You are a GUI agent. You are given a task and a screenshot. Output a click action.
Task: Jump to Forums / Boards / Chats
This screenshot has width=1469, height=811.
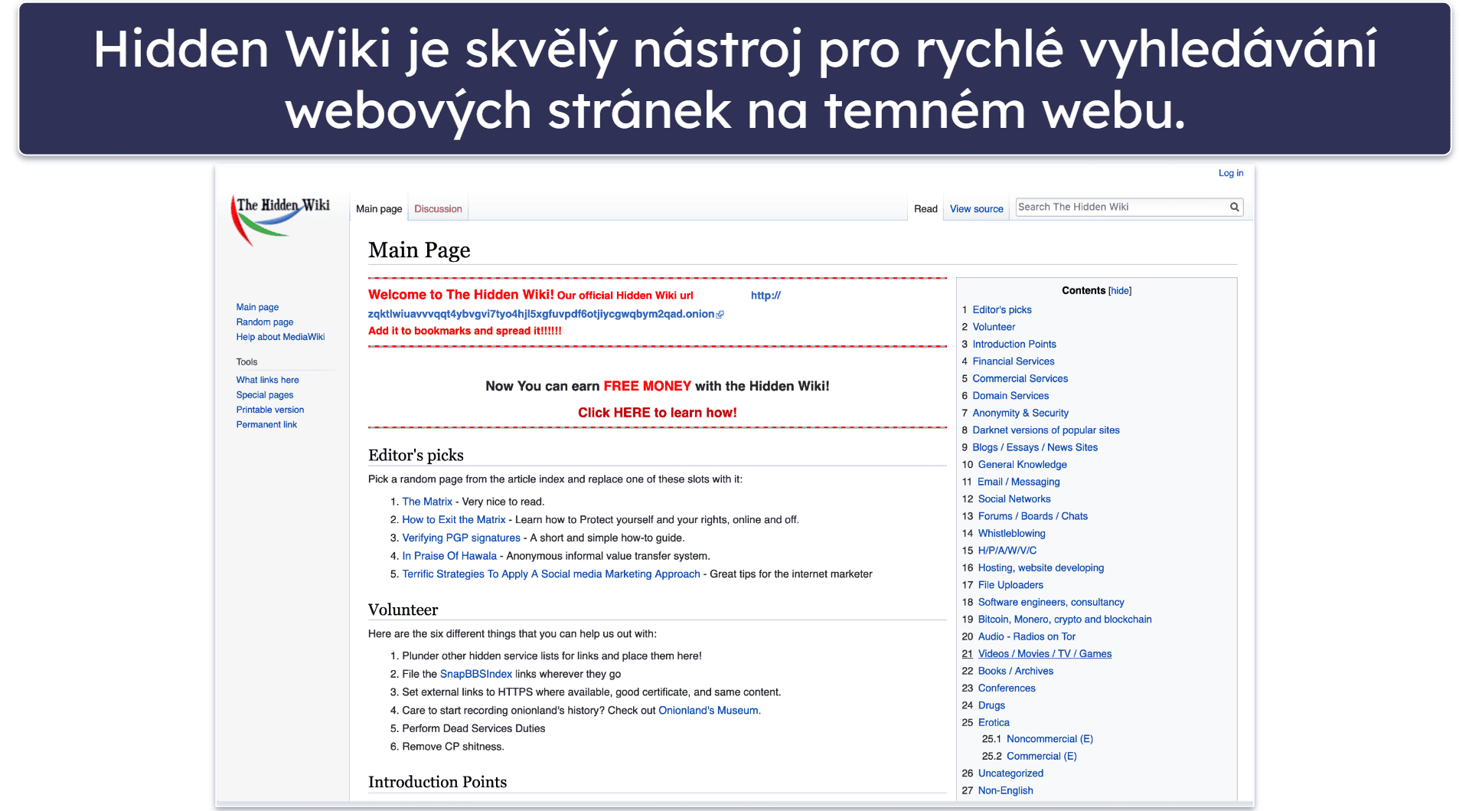(x=1033, y=517)
